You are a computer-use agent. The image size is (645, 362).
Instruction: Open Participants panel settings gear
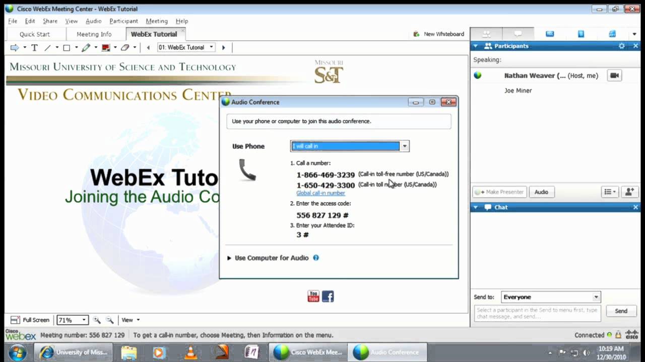622,46
